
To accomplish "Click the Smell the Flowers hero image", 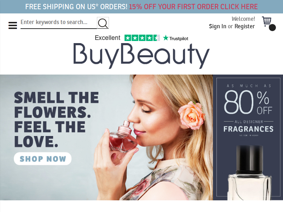I will 106,137.
